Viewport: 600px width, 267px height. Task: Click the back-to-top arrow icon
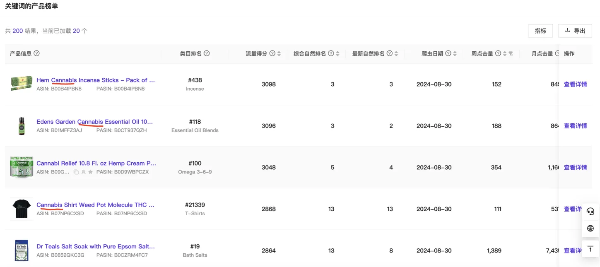590,249
